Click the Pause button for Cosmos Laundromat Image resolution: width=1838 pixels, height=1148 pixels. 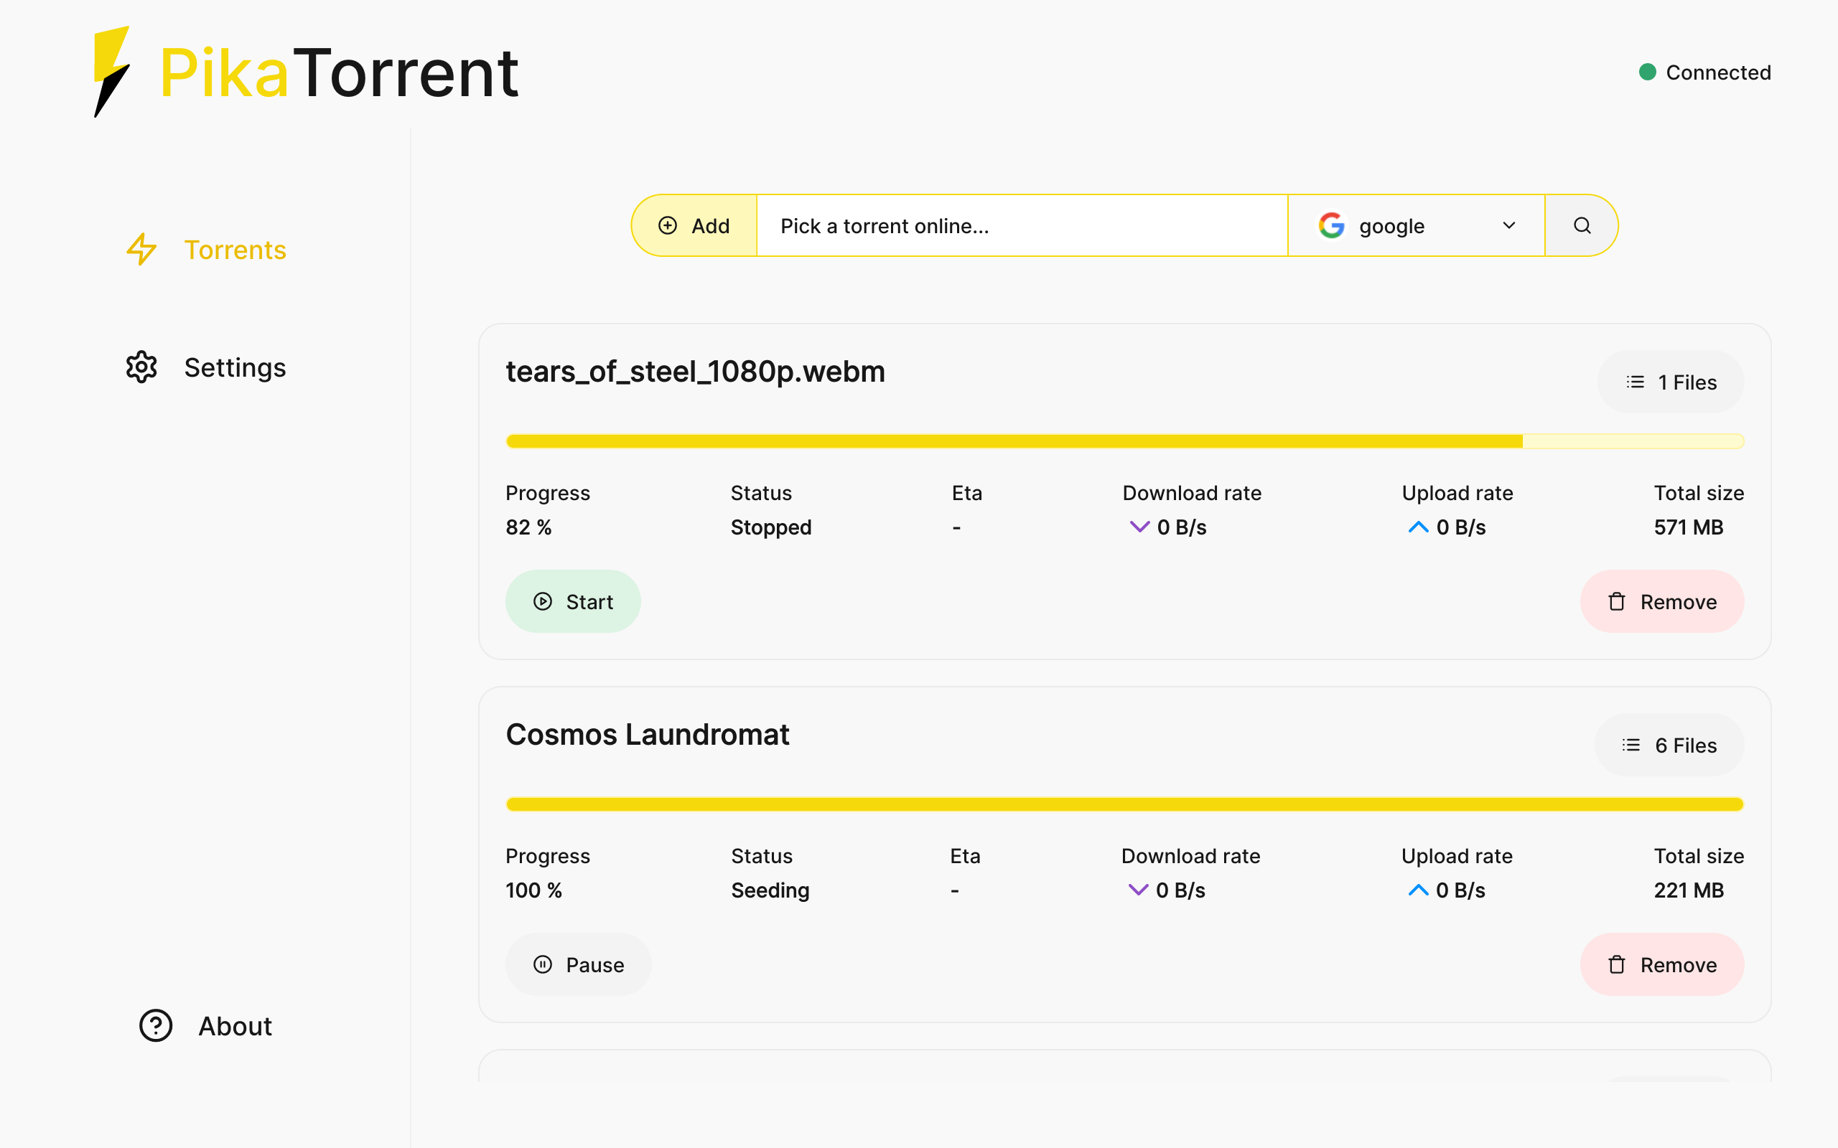click(x=578, y=964)
